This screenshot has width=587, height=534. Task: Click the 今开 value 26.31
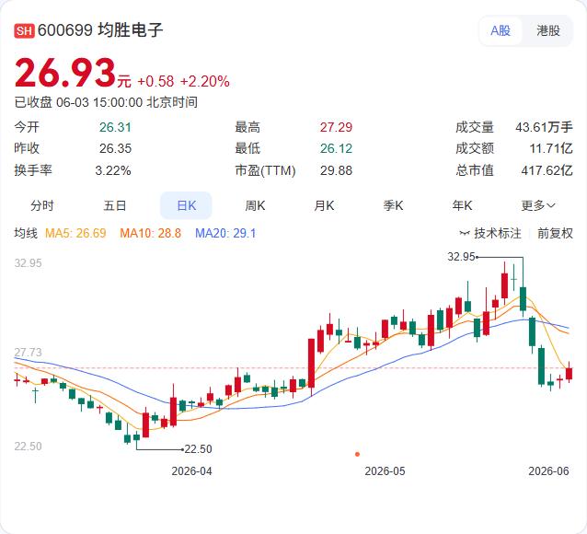115,127
